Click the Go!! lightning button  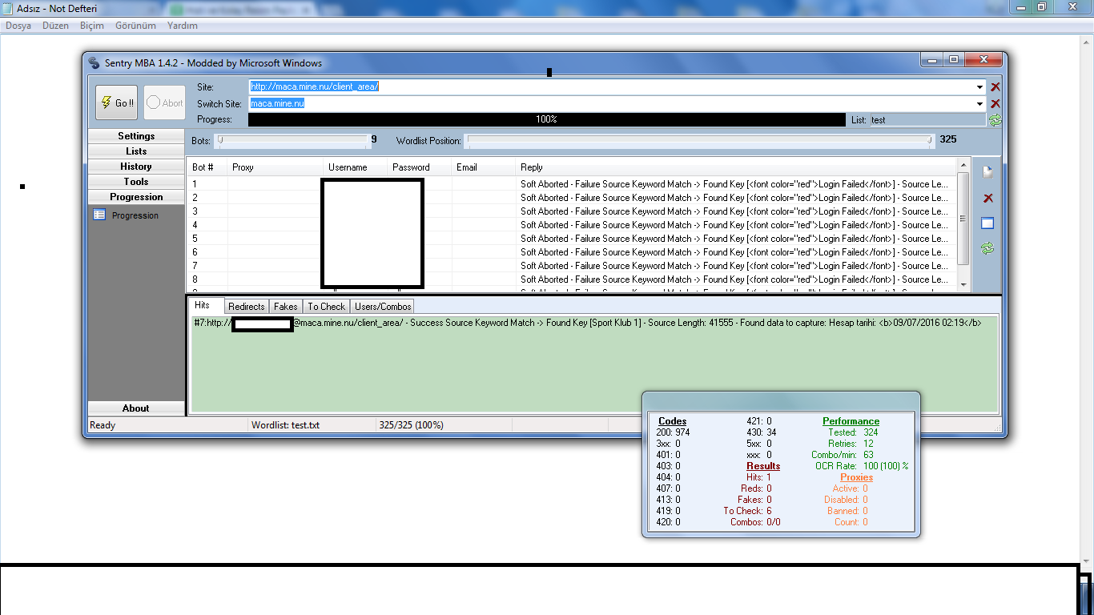pyautogui.click(x=116, y=102)
